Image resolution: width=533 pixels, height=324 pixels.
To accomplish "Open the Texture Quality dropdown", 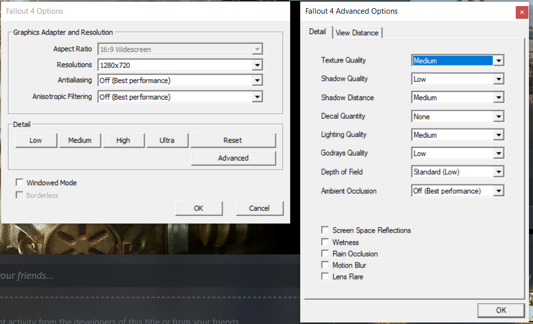I will (x=457, y=60).
